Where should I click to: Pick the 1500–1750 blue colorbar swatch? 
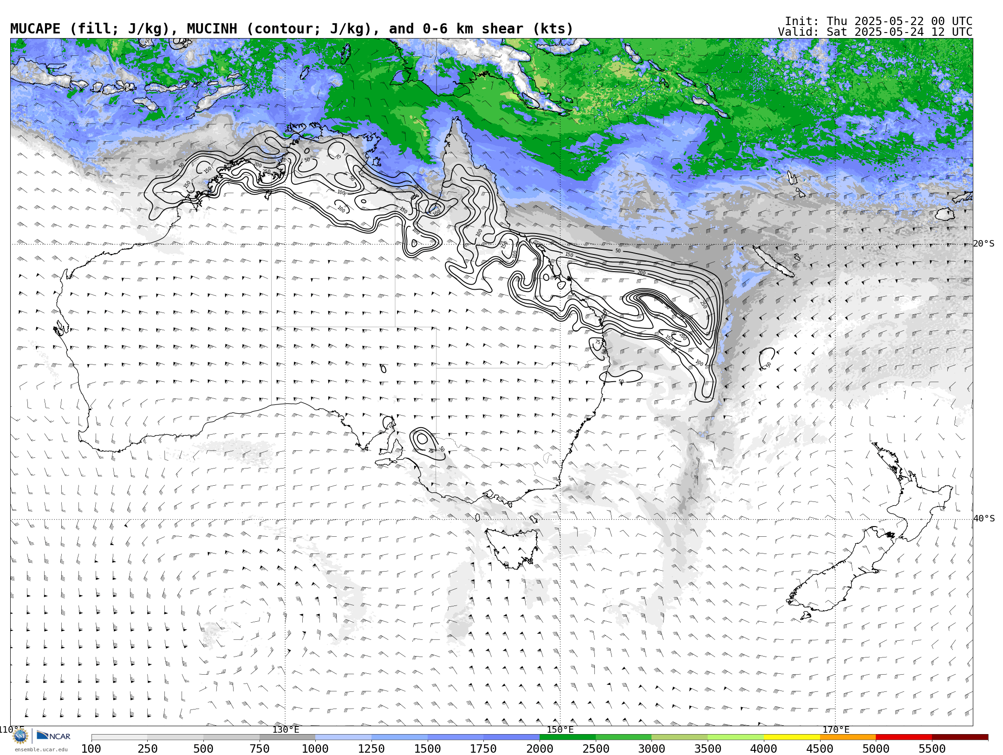pyautogui.click(x=456, y=737)
